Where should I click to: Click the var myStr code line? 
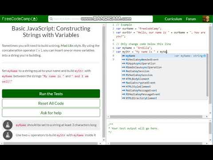pyautogui.click(x=142, y=52)
